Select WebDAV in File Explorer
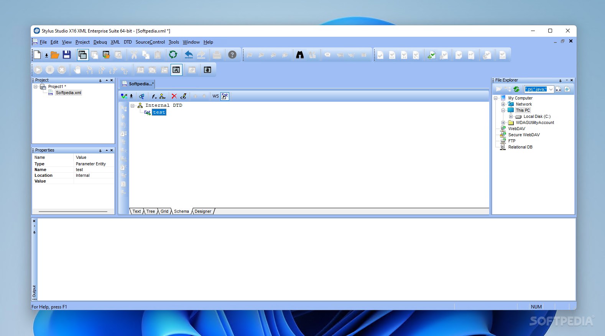 coord(516,129)
